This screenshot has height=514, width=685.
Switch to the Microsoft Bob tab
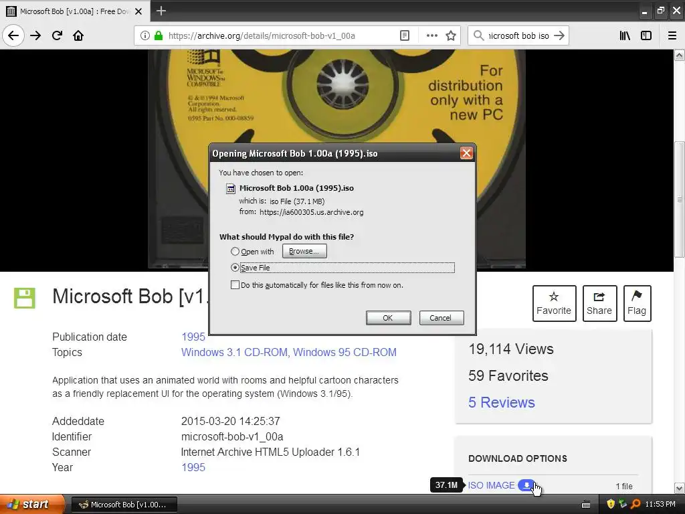[x=75, y=11]
